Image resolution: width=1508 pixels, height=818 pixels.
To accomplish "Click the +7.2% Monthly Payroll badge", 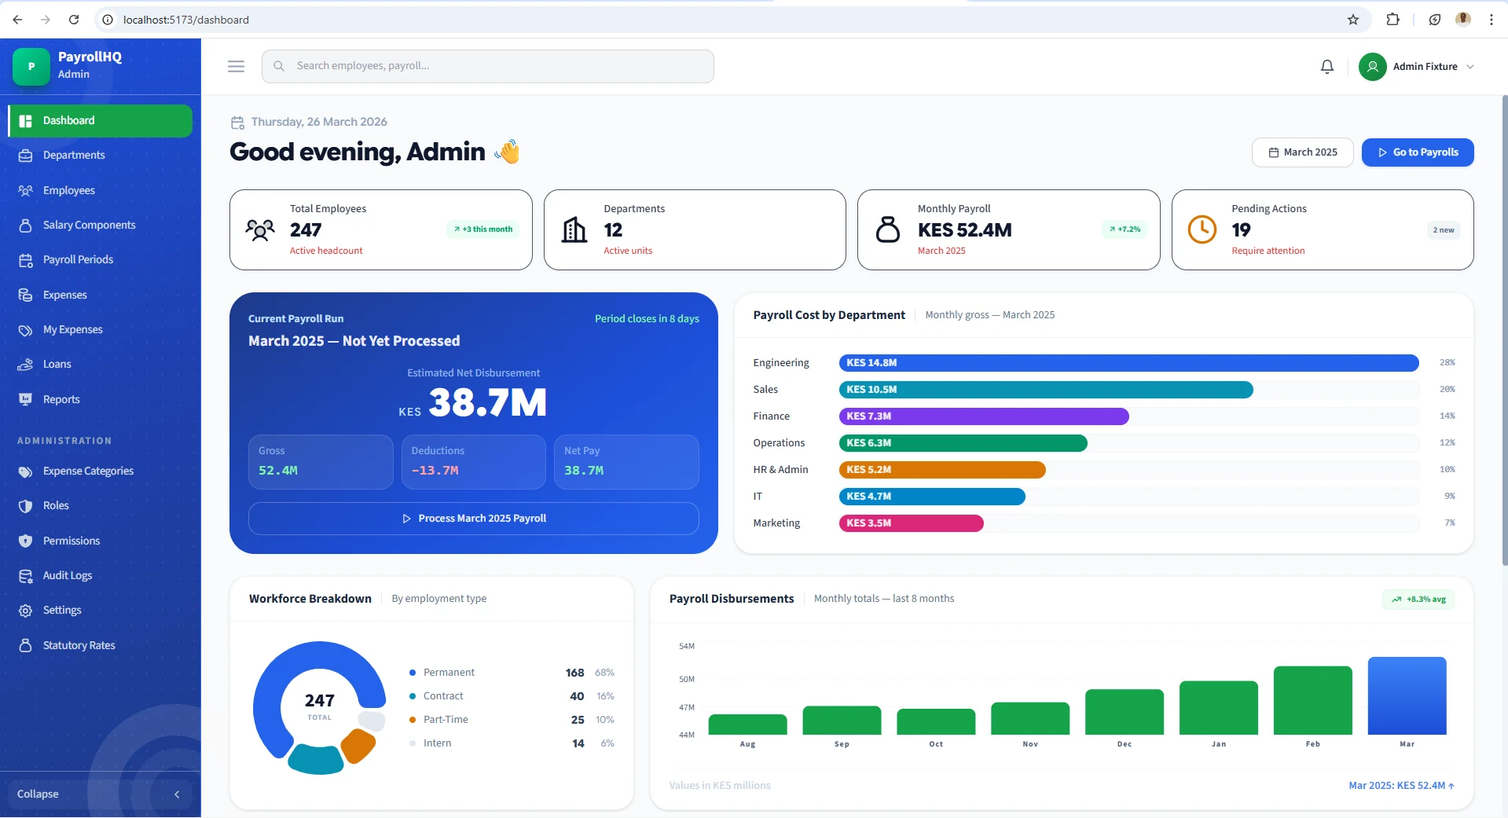I will [1125, 229].
